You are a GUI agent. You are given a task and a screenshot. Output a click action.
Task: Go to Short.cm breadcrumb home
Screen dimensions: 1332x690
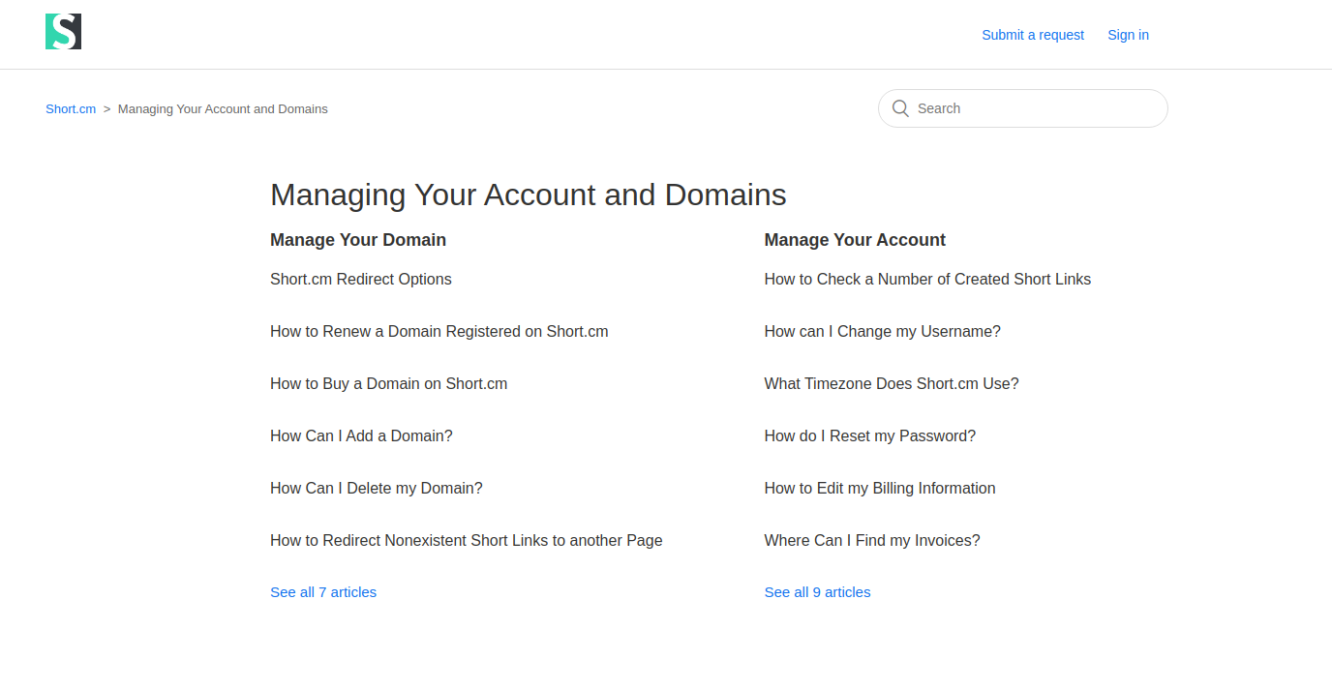tap(71, 109)
